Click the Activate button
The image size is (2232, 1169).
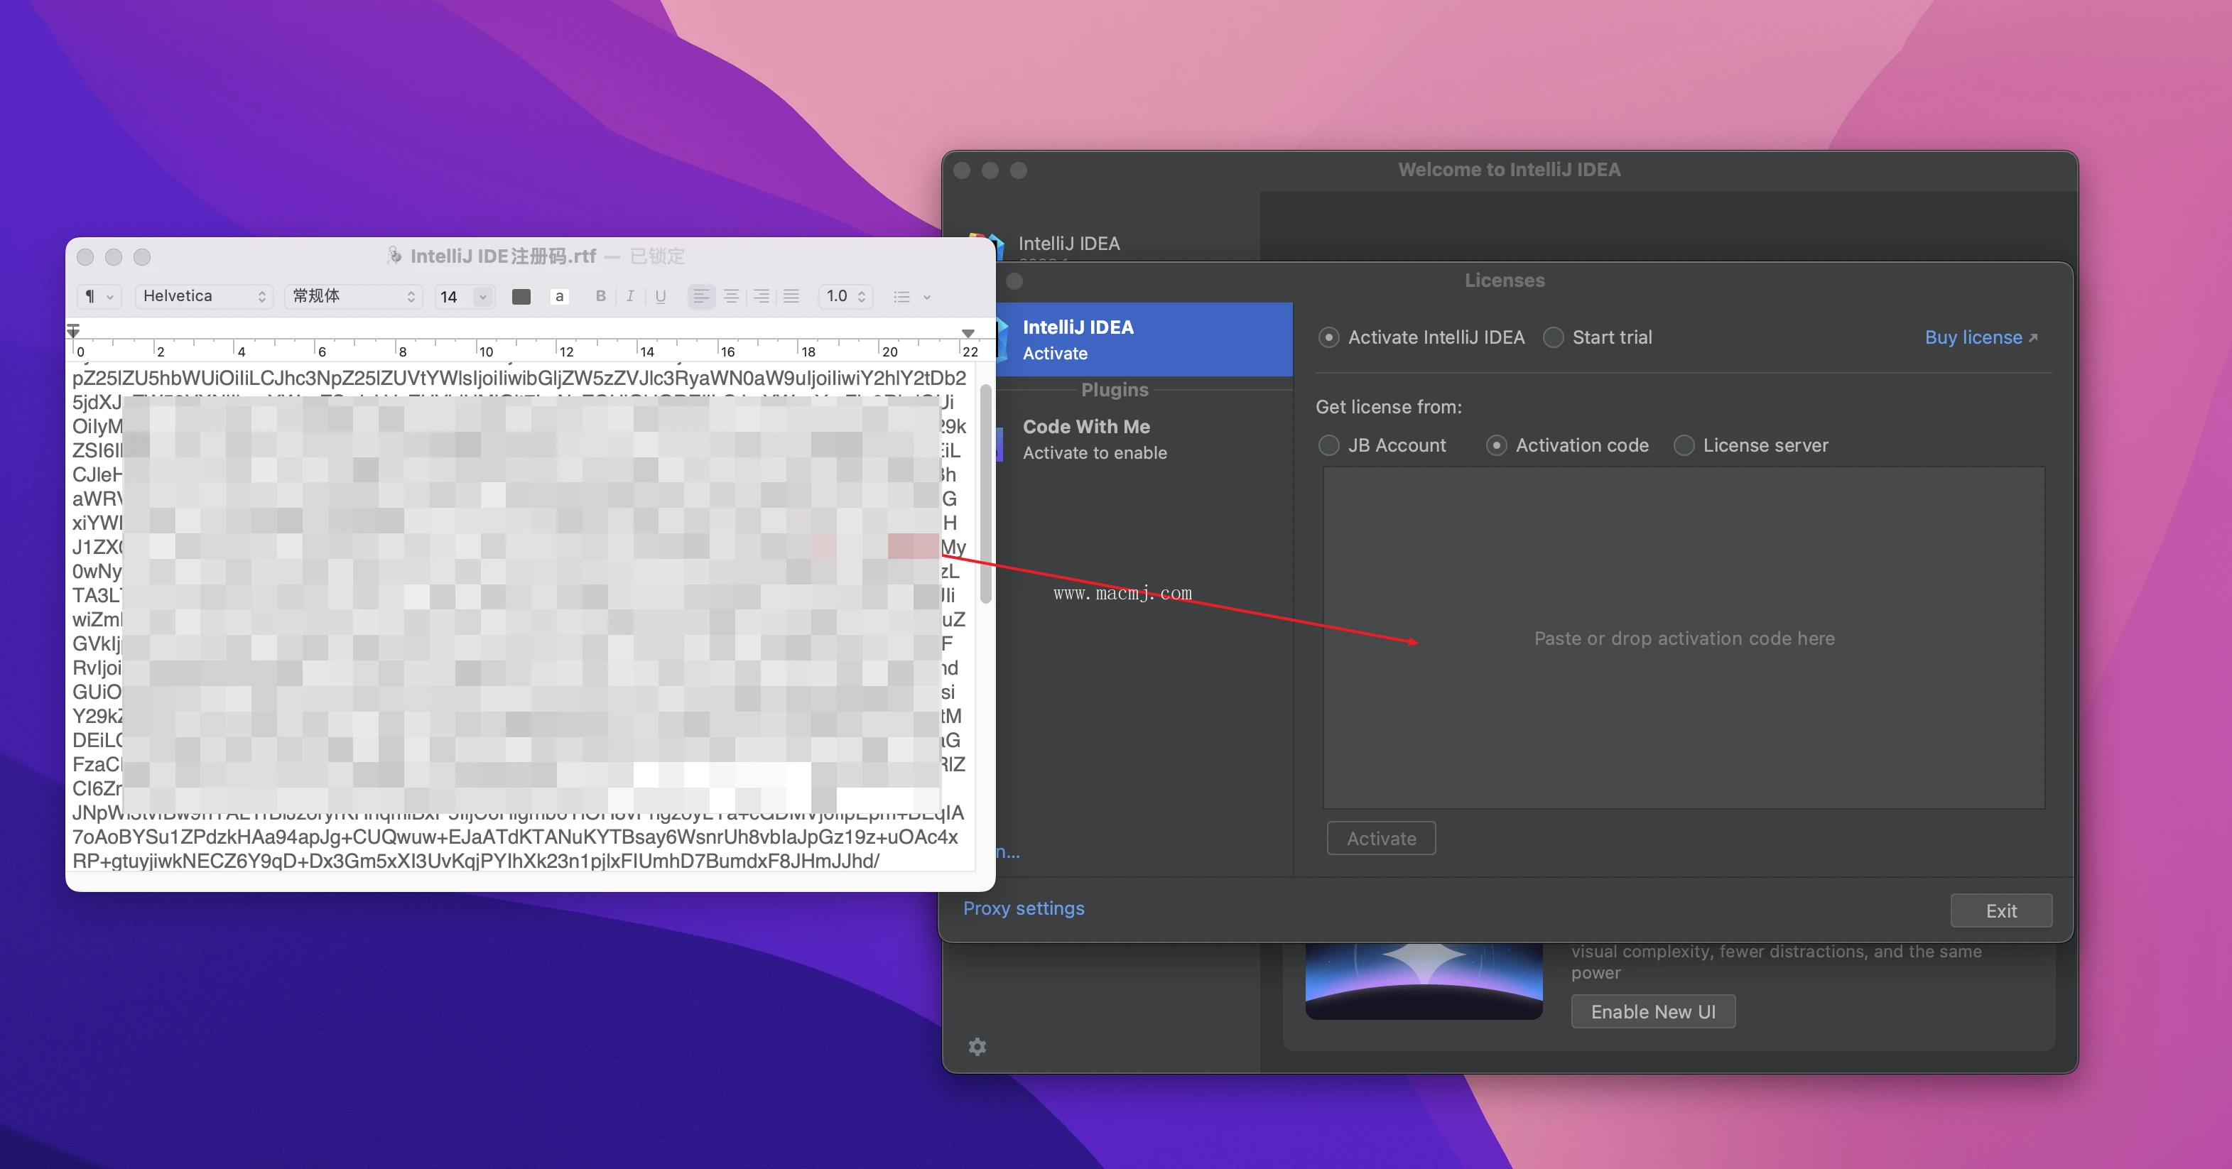[1381, 838]
